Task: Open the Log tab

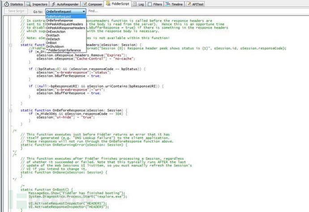Action: click(138, 4)
